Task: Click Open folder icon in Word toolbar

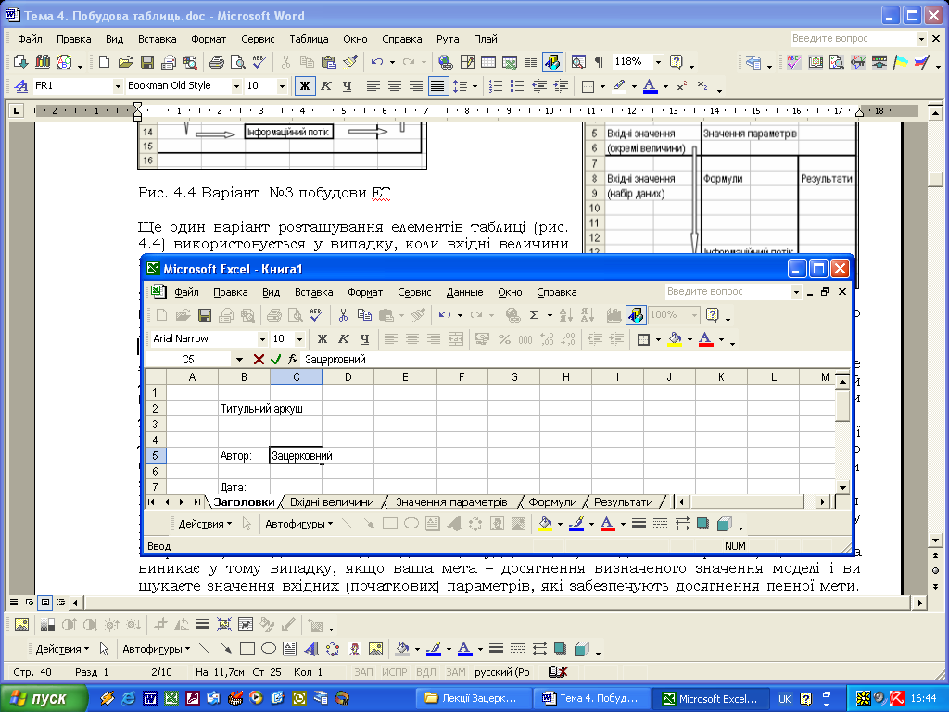Action: [125, 62]
